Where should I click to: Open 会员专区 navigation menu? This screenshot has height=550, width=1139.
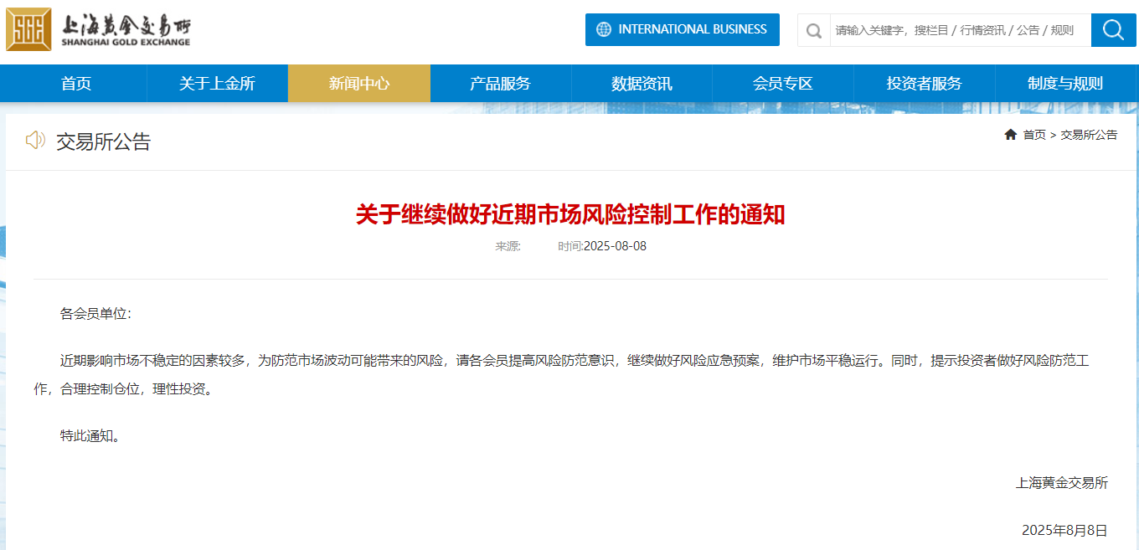783,83
